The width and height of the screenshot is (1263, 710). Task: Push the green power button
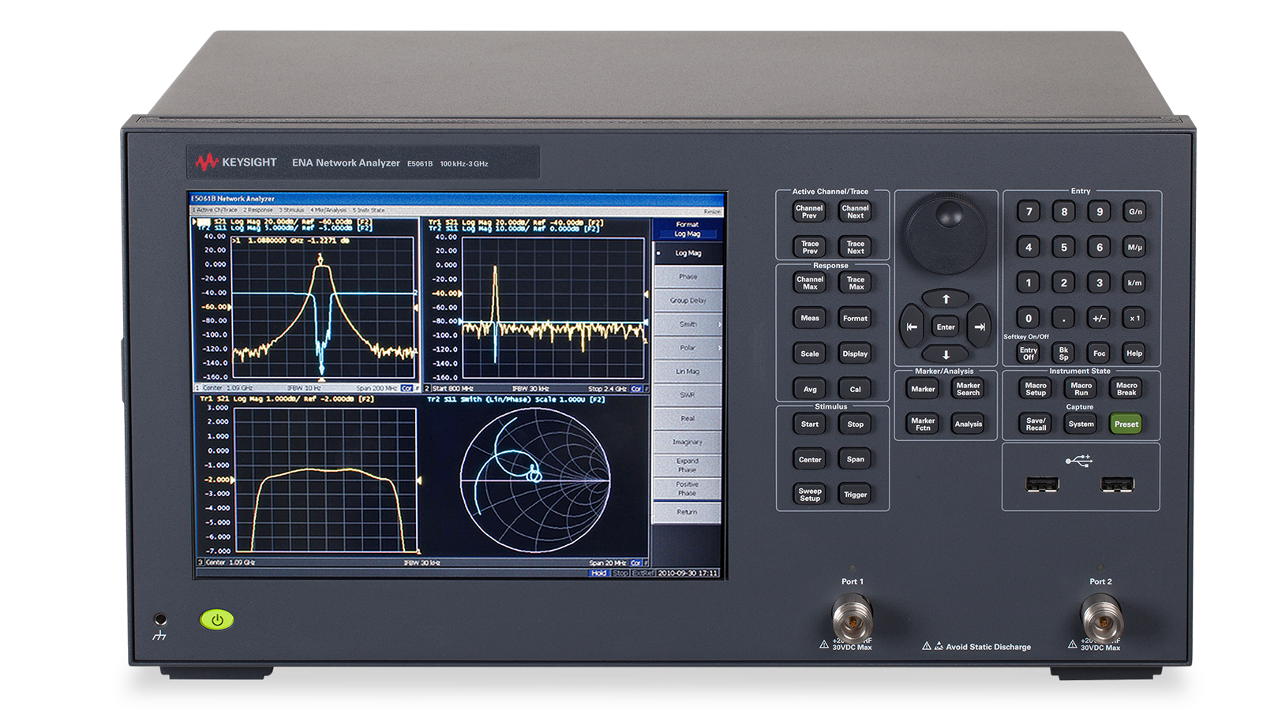click(217, 620)
